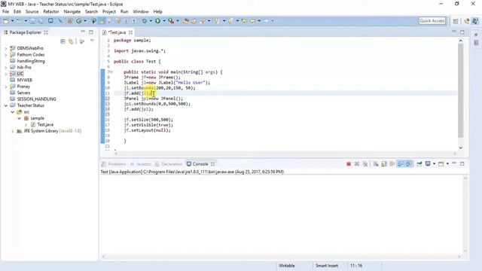
Task: Click the green Run button in toolbar
Action: point(157,21)
